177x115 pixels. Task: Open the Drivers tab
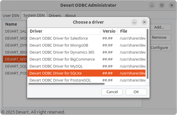(x=55, y=15)
